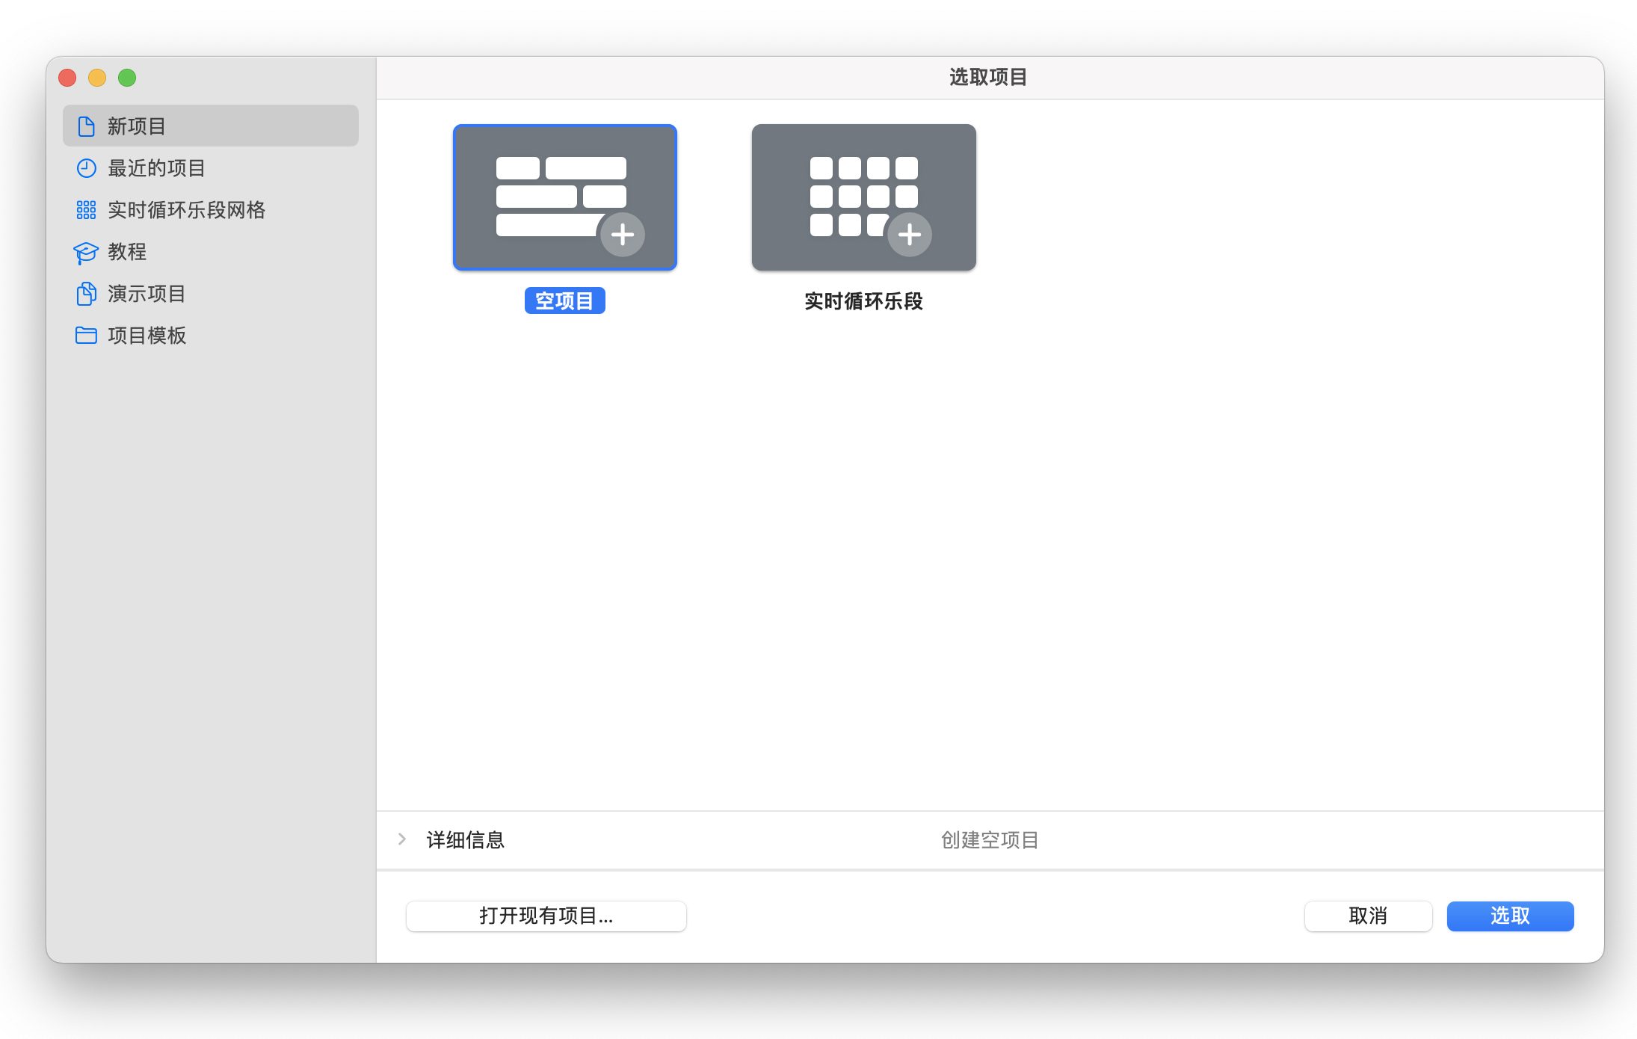The height and width of the screenshot is (1039, 1637).
Task: Click the grid icon for 实时循环乐段网格
Action: [x=86, y=210]
